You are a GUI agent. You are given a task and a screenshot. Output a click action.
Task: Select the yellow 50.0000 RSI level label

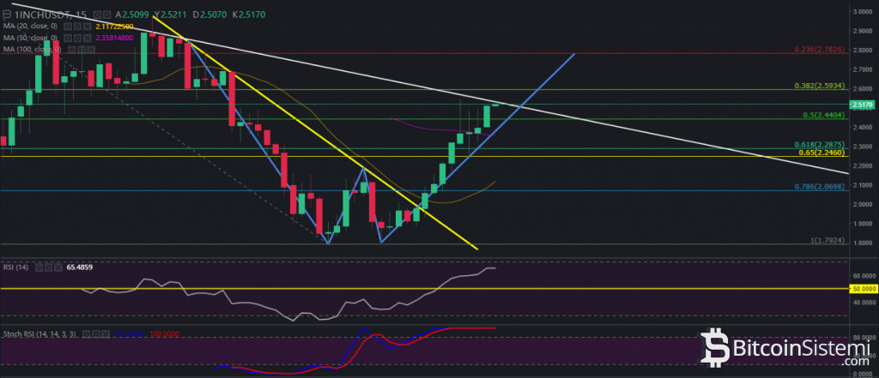[861, 290]
